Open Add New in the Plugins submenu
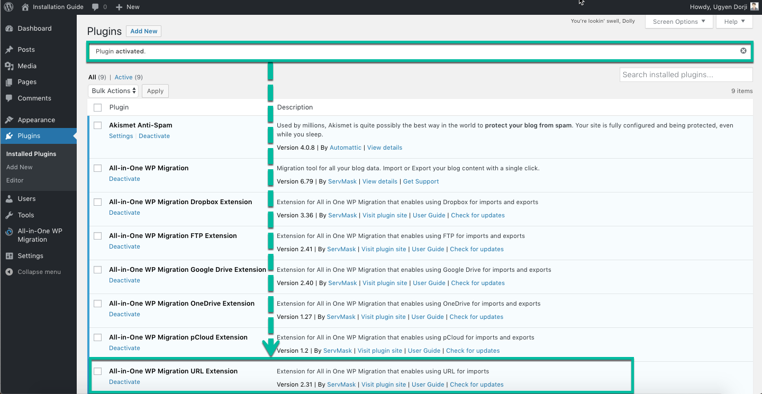This screenshot has height=394, width=762. (x=20, y=167)
